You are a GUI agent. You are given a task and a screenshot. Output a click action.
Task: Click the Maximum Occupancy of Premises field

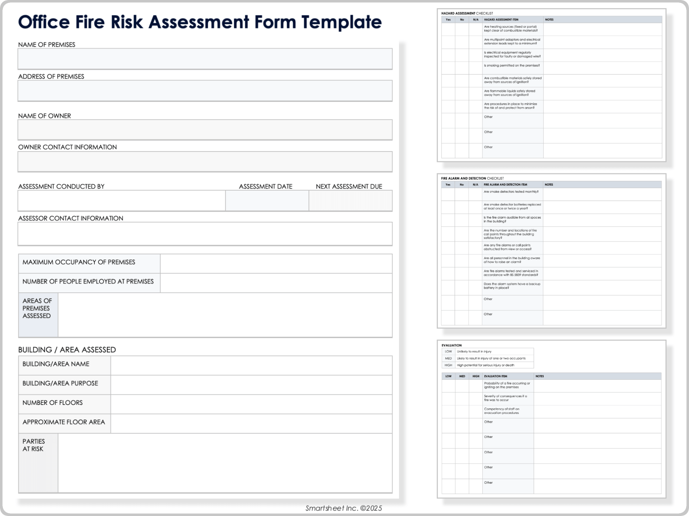[276, 263]
